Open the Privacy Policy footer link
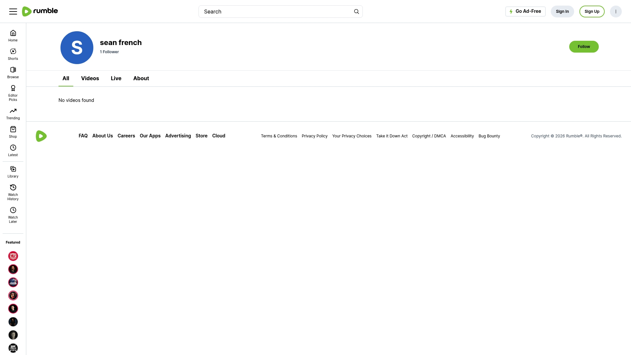The width and height of the screenshot is (631, 355). (315, 136)
